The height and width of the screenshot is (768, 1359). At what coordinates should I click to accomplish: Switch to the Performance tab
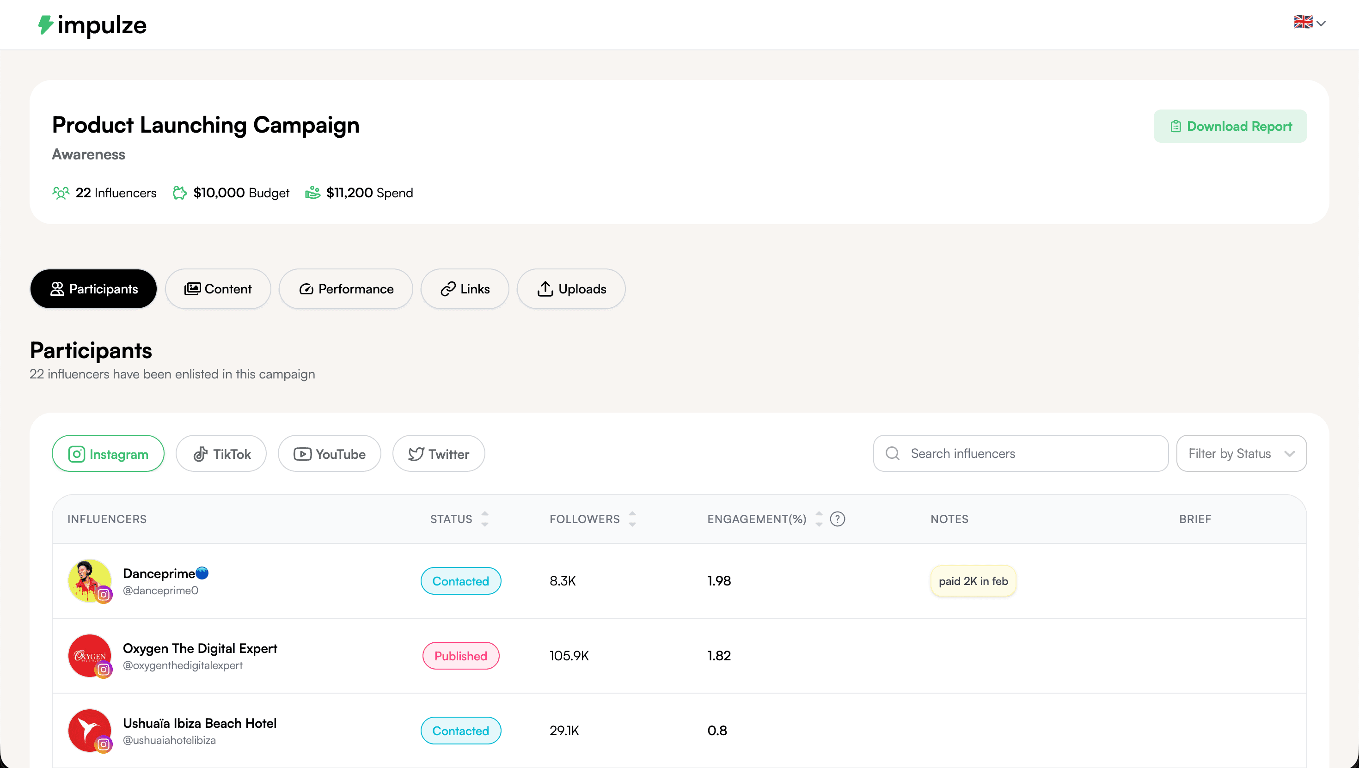[x=346, y=289]
